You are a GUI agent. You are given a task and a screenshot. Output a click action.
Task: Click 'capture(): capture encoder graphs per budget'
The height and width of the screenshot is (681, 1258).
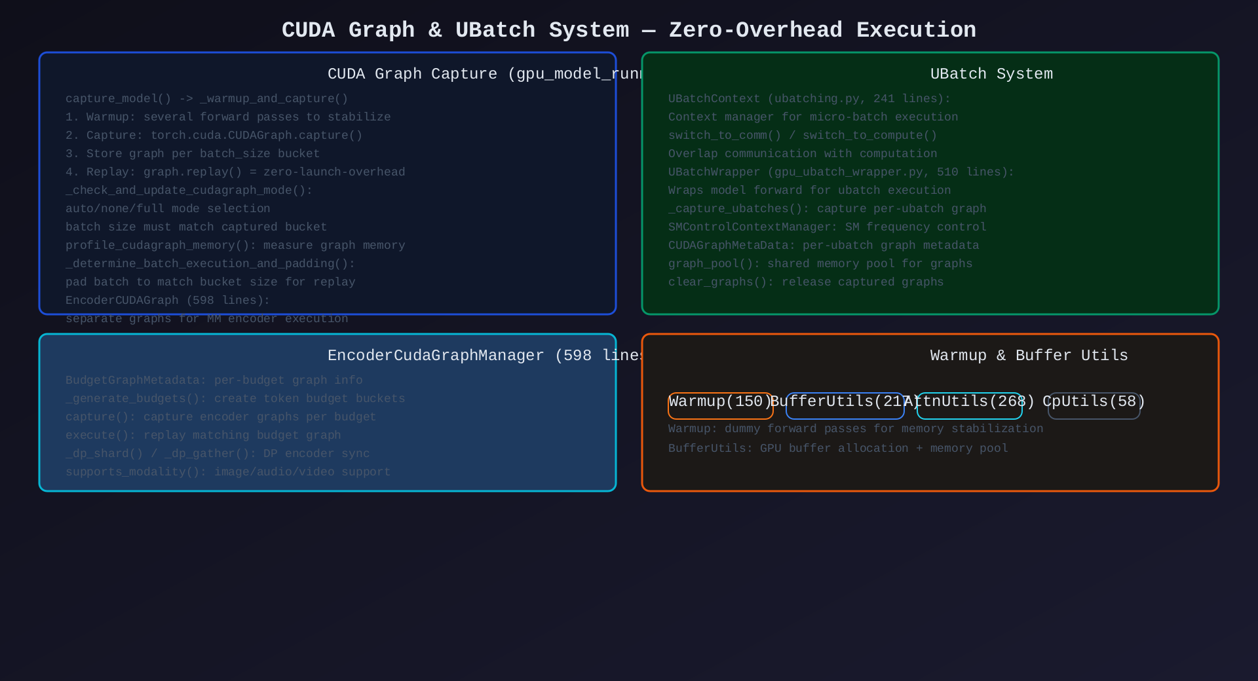[221, 417]
